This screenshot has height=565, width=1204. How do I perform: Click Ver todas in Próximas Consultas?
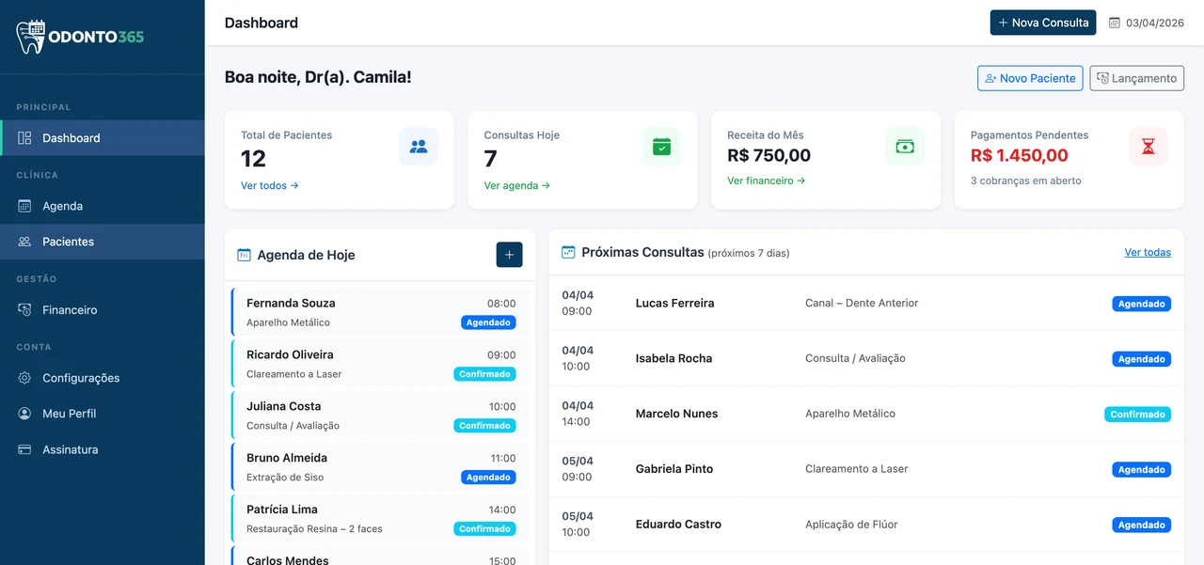point(1148,252)
